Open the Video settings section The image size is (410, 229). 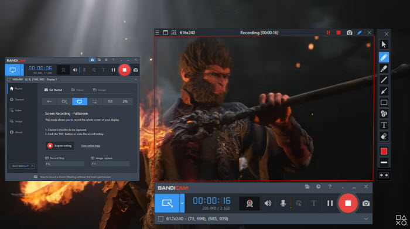16,110
